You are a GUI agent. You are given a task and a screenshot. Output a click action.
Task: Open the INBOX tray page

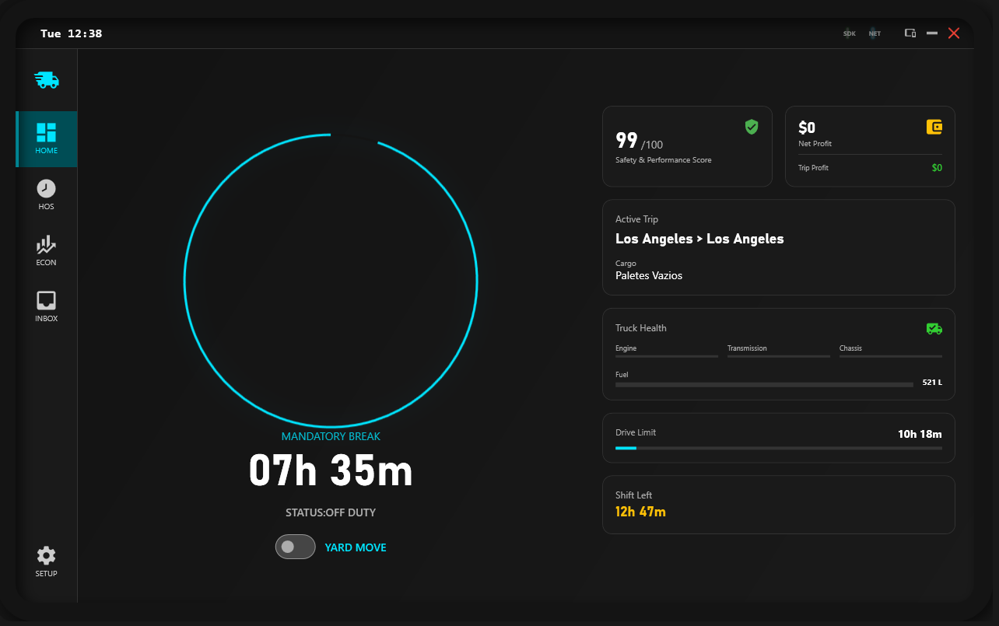[x=47, y=306]
